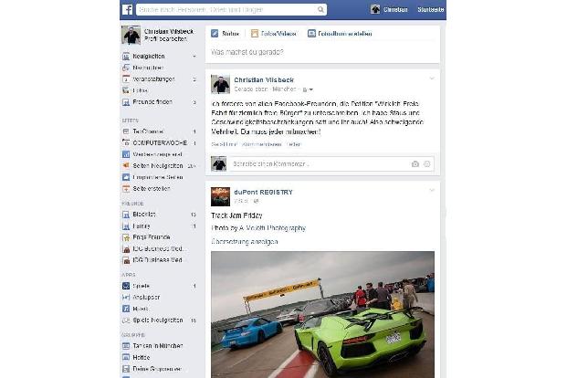Expand the Neuigkeiten dropdown arrow
The image size is (567, 378).
coord(194,57)
